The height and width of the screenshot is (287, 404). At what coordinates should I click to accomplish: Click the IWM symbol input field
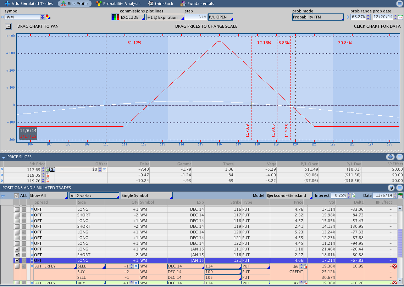tap(22, 17)
